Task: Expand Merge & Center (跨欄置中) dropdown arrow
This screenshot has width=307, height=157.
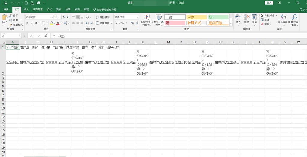Action: [x=111, y=23]
